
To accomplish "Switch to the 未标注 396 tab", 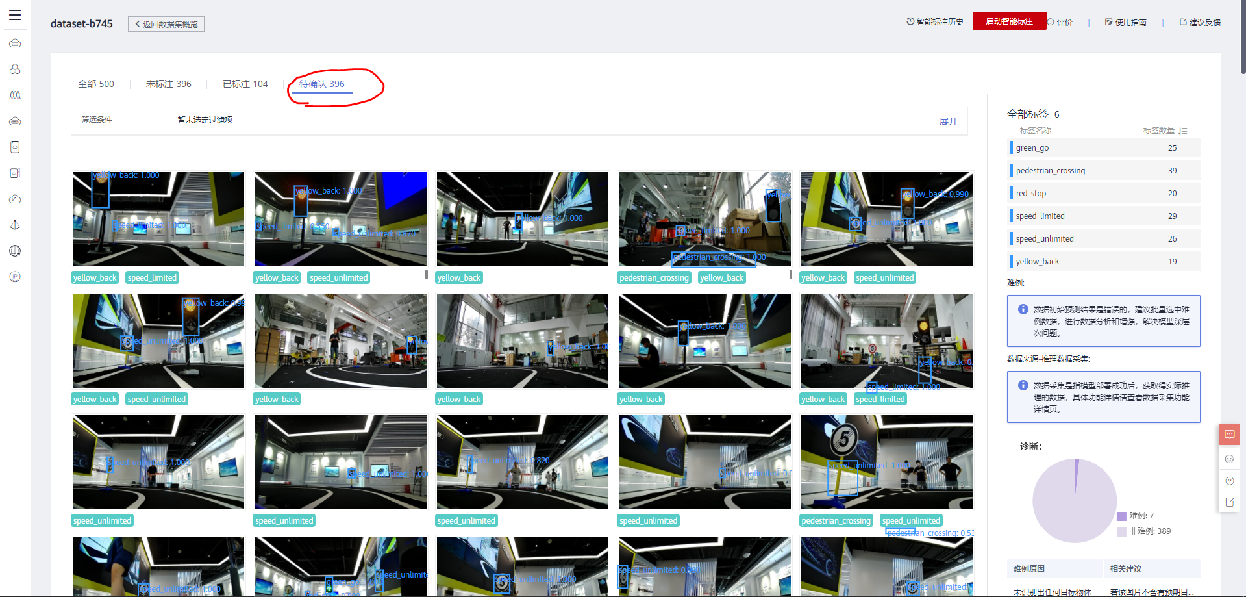I will [x=169, y=84].
